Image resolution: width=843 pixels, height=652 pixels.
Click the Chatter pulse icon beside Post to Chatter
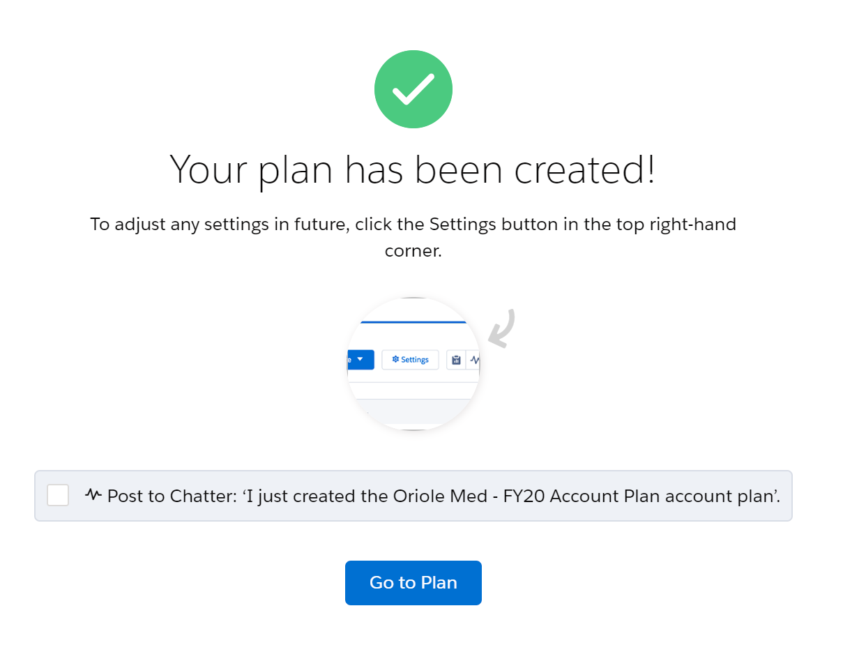point(93,495)
